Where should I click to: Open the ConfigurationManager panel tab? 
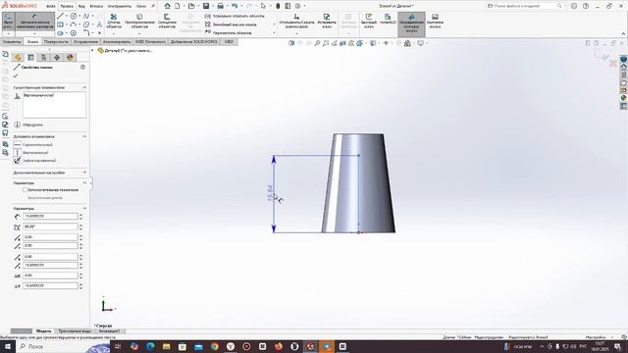click(43, 58)
